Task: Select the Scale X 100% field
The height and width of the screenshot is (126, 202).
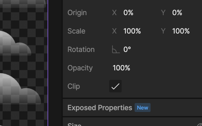Action: click(x=132, y=31)
